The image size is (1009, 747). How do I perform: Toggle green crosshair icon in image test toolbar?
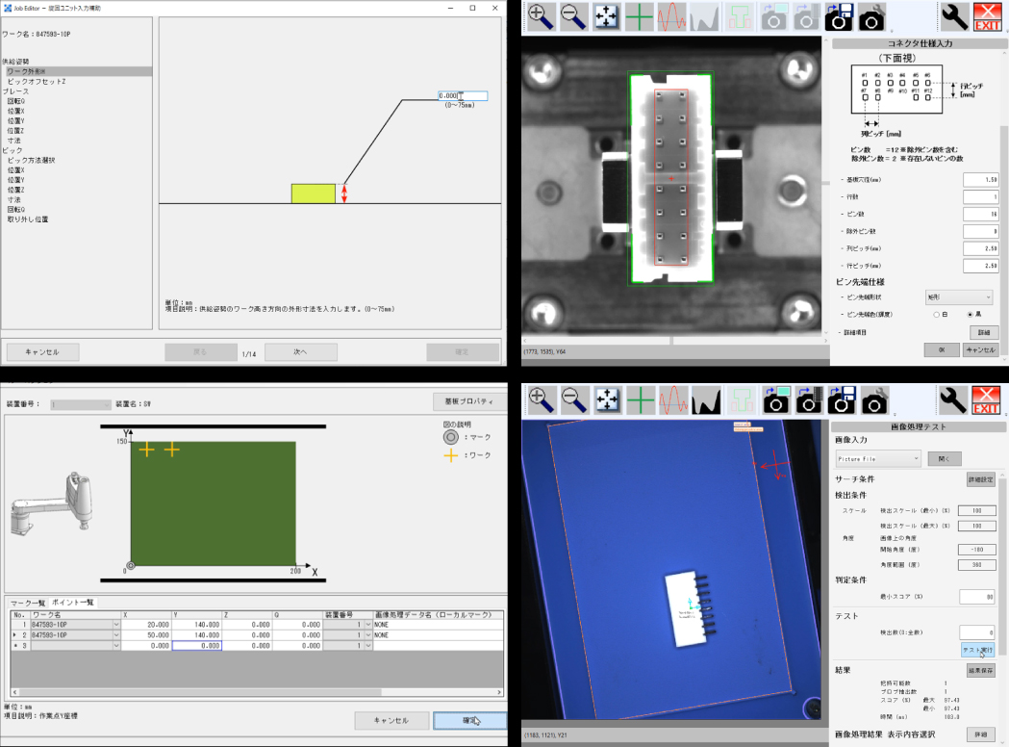tap(641, 400)
